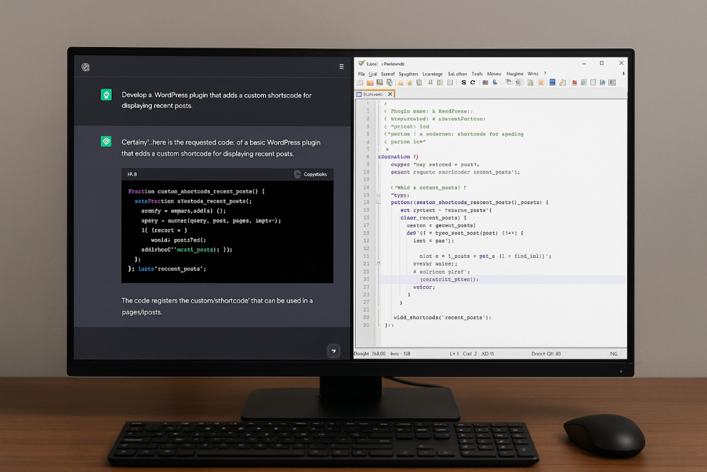Screen dimensions: 707x472
Task: Click the user prompt 'Develop a WordPress plugin'
Action: [216, 100]
